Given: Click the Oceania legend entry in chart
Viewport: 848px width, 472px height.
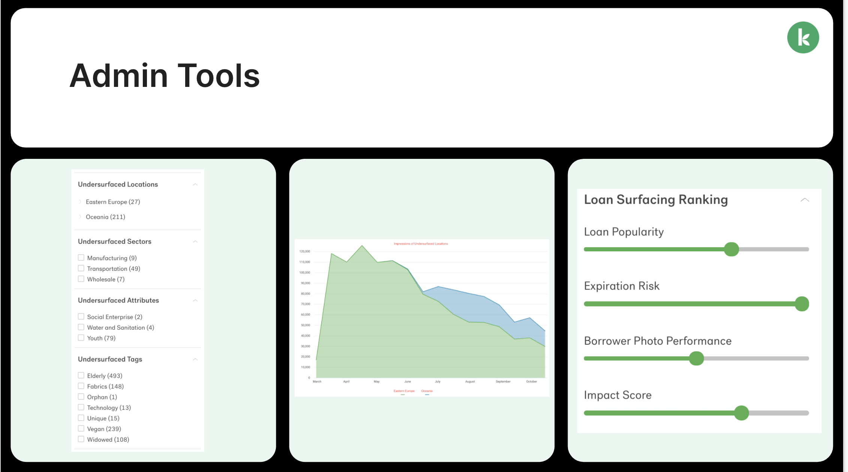Looking at the screenshot, I should click(427, 391).
